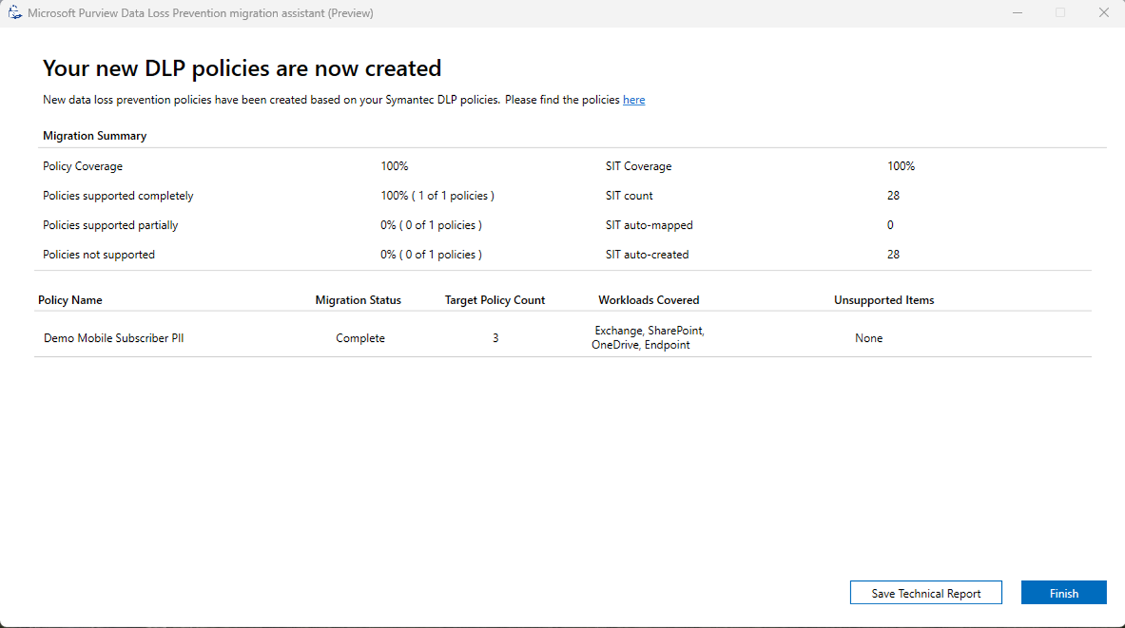Click the Purview migration assistant title bar icon

14,13
